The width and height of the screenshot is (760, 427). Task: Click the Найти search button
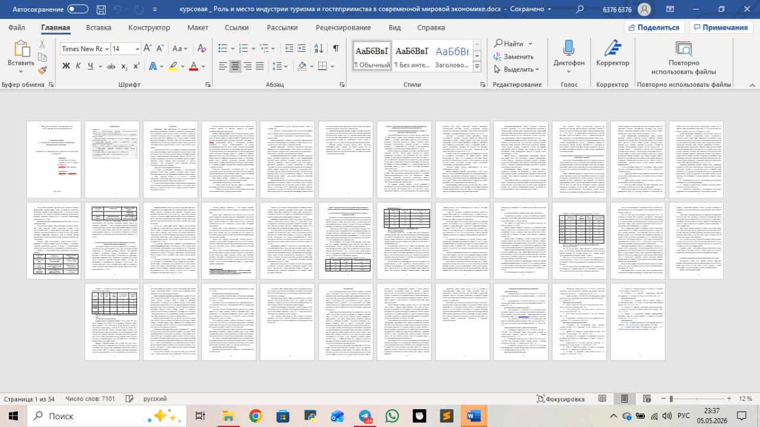tap(509, 43)
